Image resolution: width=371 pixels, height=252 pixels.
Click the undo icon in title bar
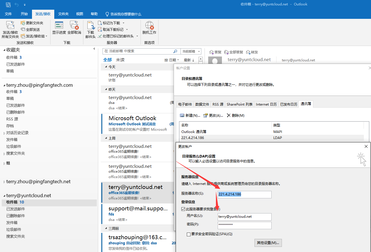17,5
